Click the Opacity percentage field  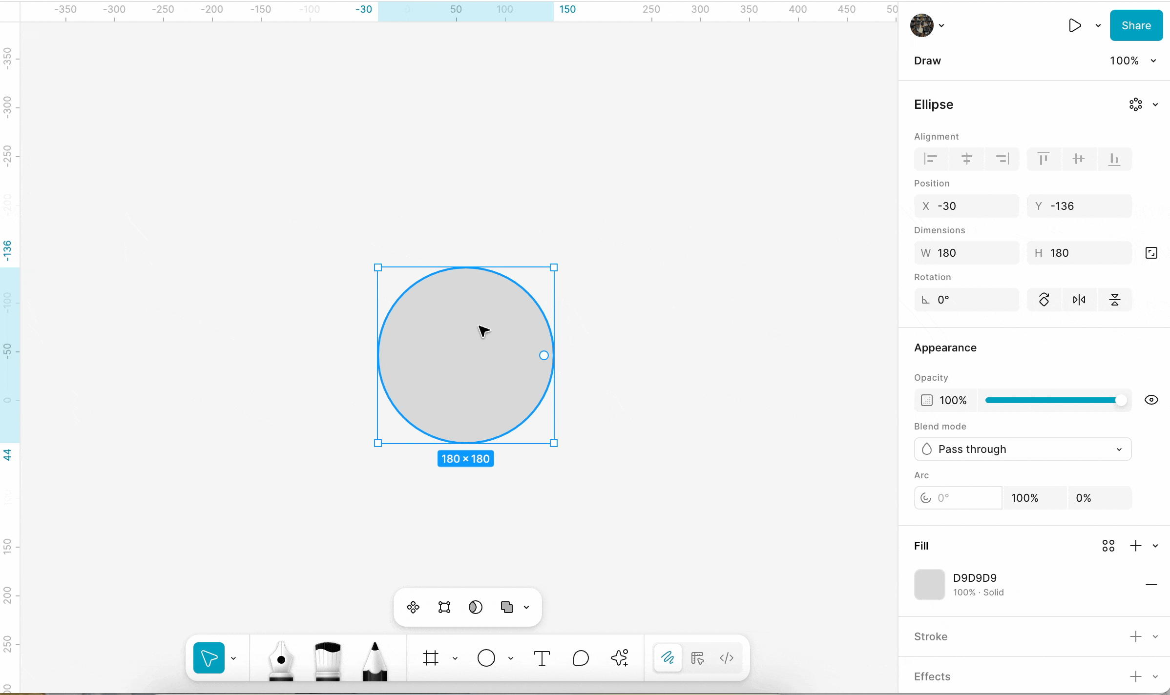pyautogui.click(x=945, y=400)
